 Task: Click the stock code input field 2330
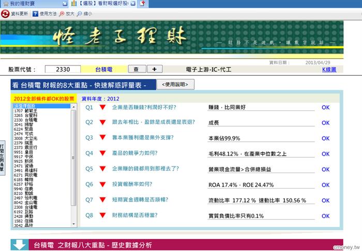[x=63, y=69]
